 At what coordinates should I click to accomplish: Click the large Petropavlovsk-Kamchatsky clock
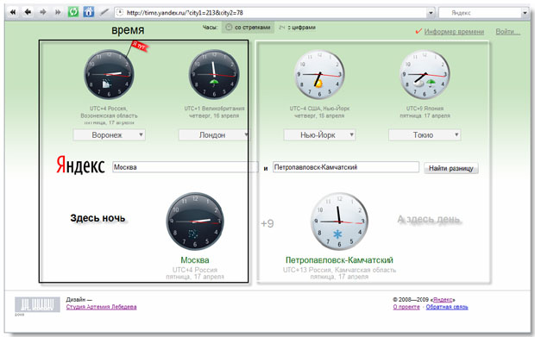339,222
